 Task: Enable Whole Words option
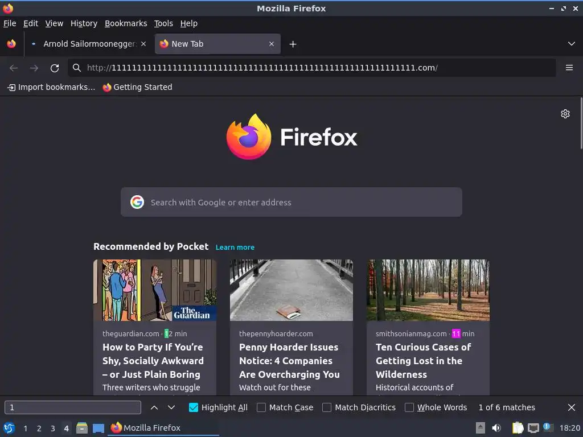point(409,407)
